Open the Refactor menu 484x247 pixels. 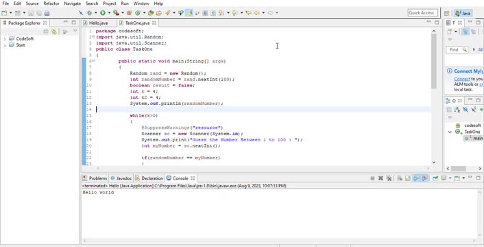[51, 3]
